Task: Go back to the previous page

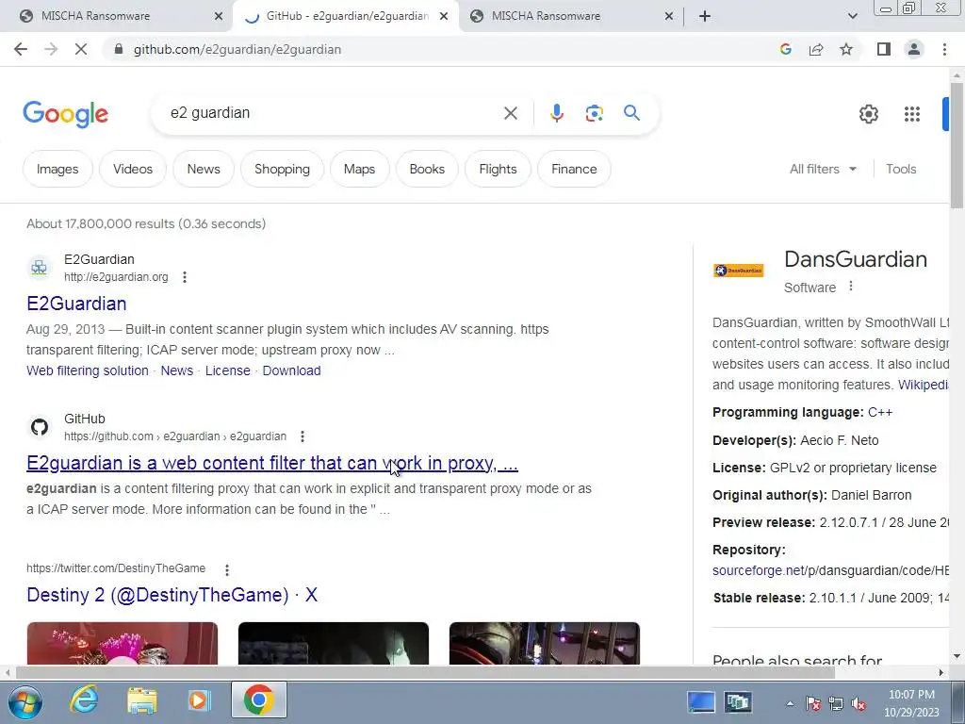Action: coord(21,49)
